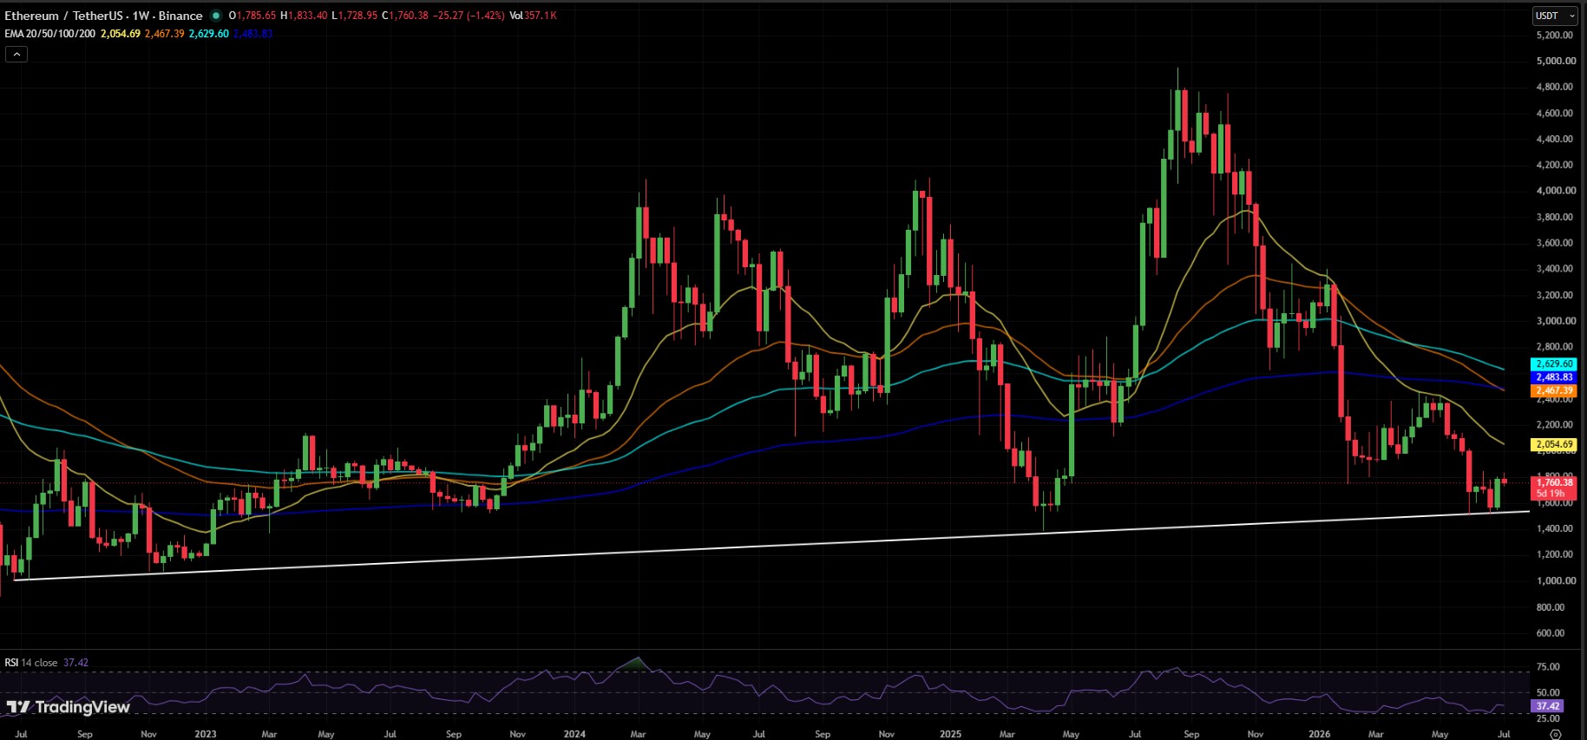Click the RSI value 37.42 in legend
Image resolution: width=1587 pixels, height=740 pixels.
point(75,663)
